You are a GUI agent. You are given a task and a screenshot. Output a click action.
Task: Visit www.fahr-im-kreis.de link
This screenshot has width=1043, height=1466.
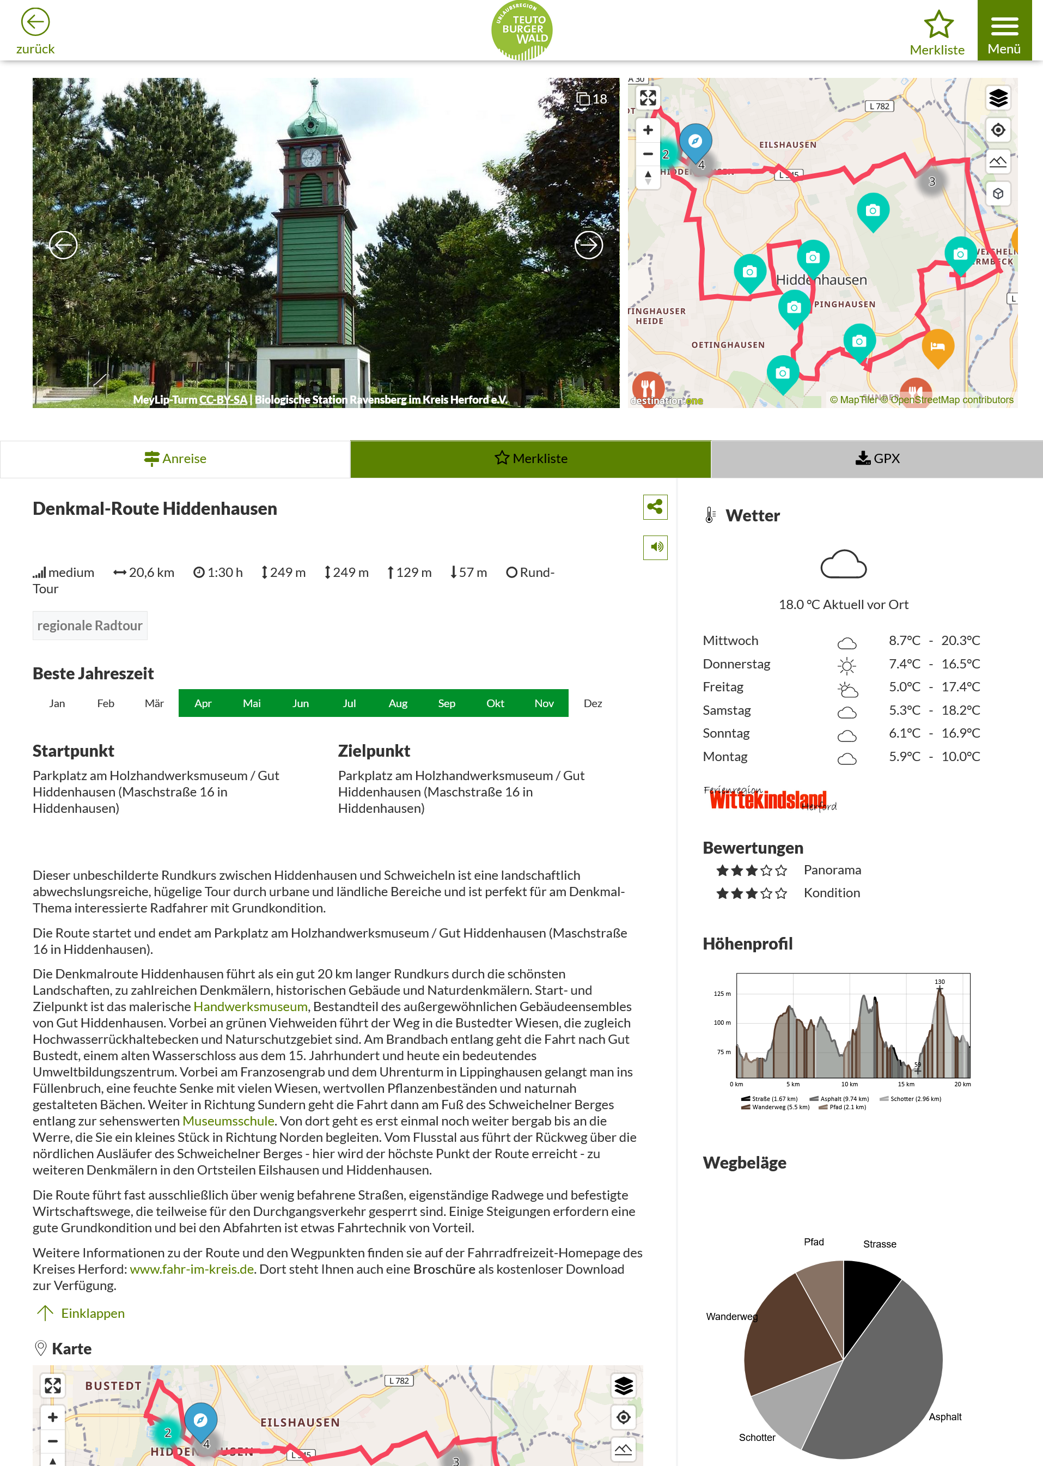(191, 1269)
